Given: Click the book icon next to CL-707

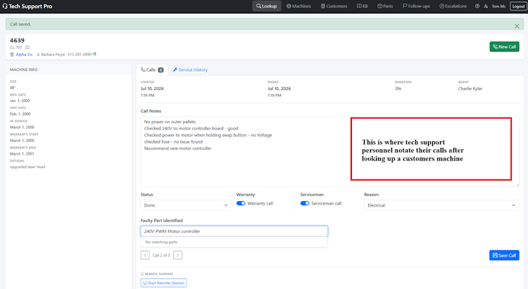Looking at the screenshot, I should click(x=27, y=47).
